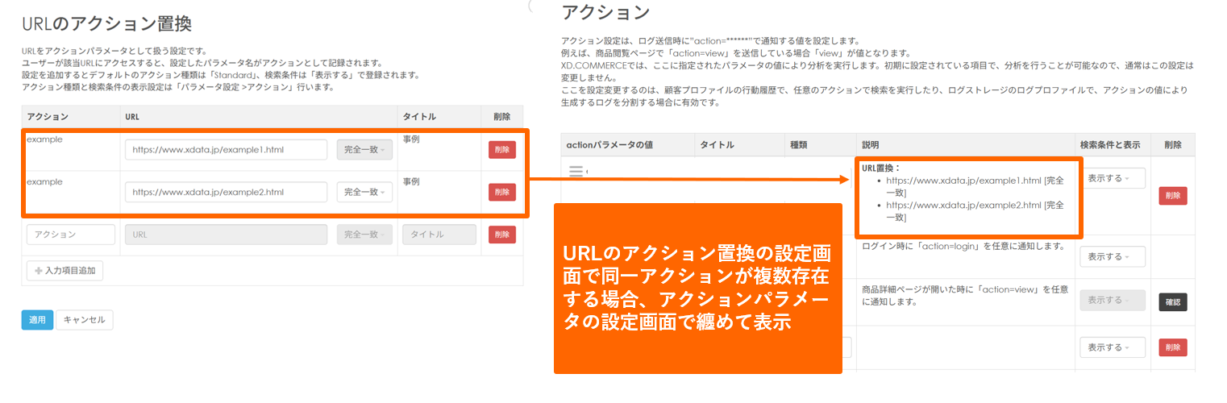
Task: Click the URL field containing example1.html
Action: tap(226, 150)
